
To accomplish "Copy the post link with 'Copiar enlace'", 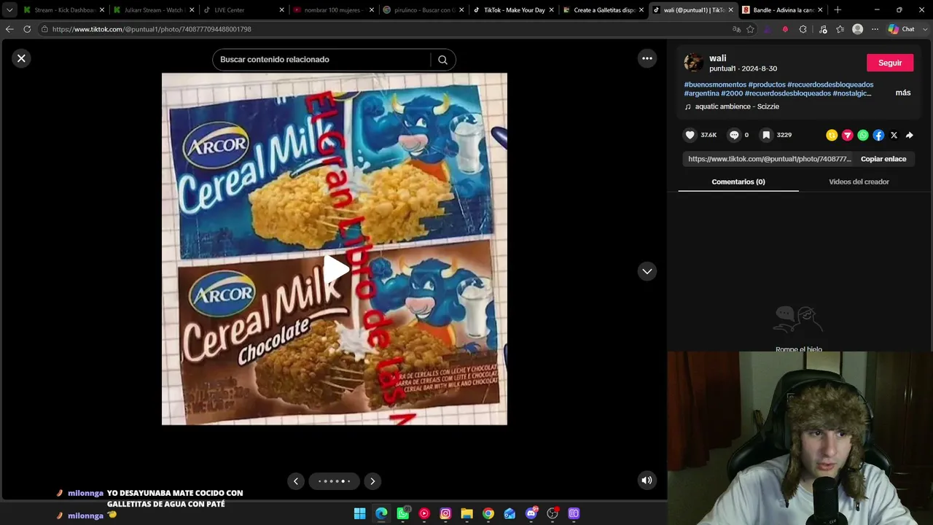I will (883, 159).
